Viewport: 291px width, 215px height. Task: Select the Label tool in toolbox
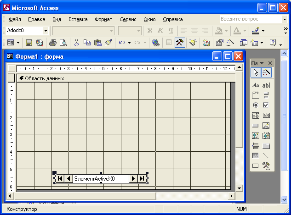[x=256, y=85]
